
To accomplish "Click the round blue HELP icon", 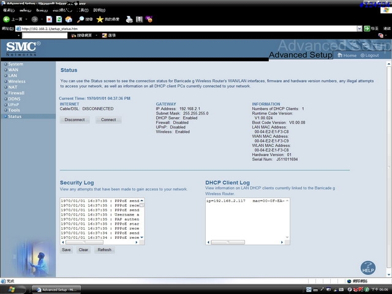I will [368, 268].
